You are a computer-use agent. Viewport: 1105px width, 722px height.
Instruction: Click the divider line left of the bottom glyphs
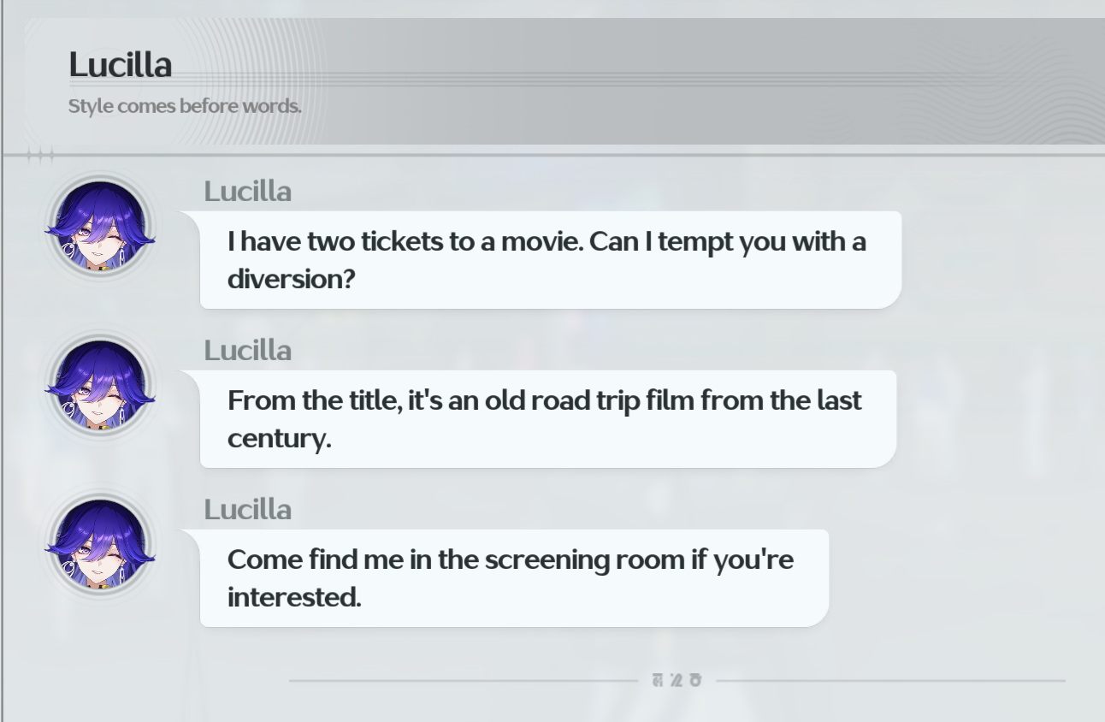pos(462,681)
